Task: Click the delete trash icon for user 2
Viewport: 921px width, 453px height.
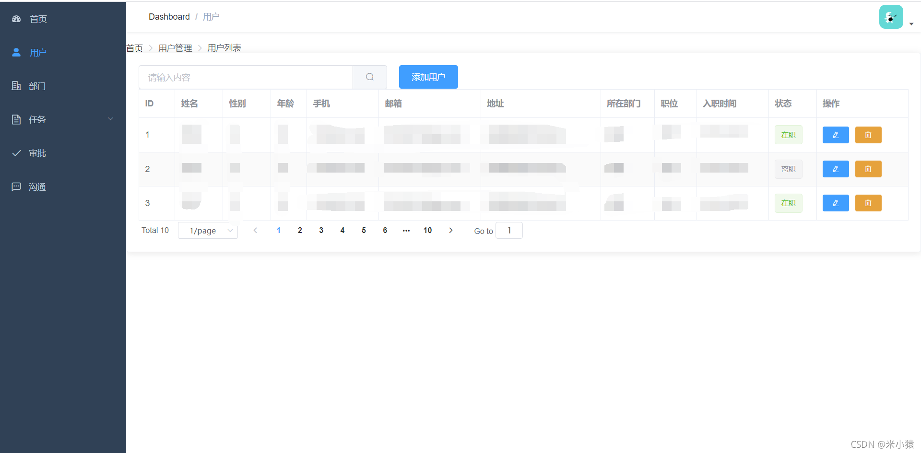Action: pyautogui.click(x=868, y=169)
